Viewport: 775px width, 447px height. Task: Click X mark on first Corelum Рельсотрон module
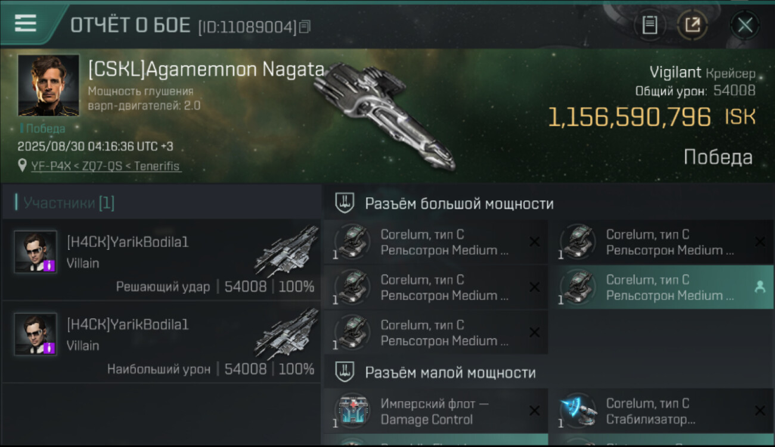[535, 242]
